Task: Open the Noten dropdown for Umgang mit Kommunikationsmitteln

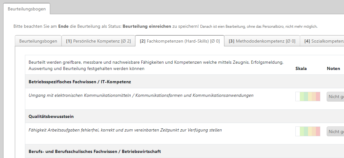Action: [335, 97]
